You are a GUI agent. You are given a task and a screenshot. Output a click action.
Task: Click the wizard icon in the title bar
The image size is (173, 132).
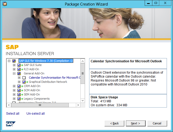click(4, 4)
